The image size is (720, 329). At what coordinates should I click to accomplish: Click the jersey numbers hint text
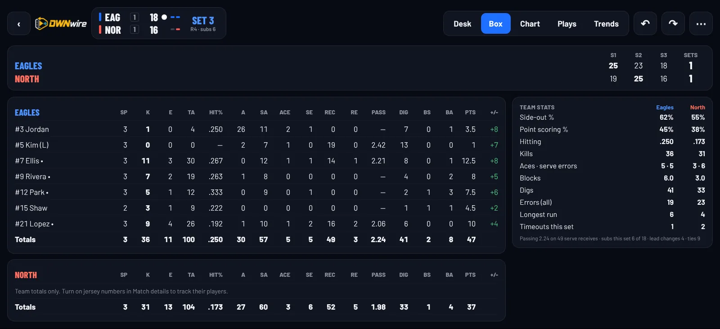coord(121,291)
